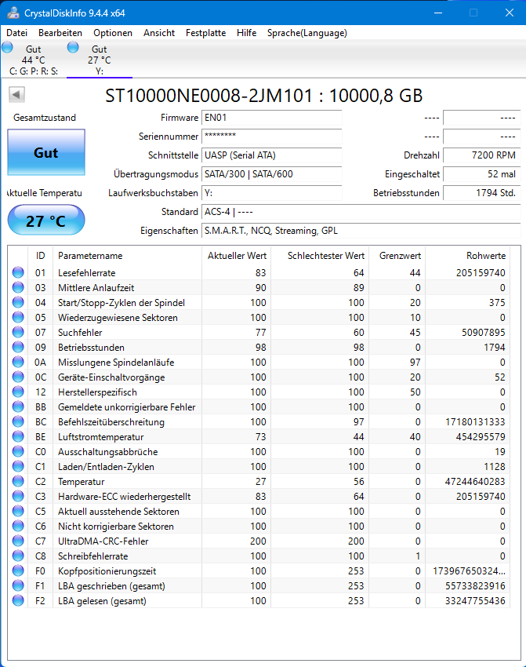Click the Schnittstelle field UASP (Serial ATA)
526x667 pixels.
click(271, 155)
